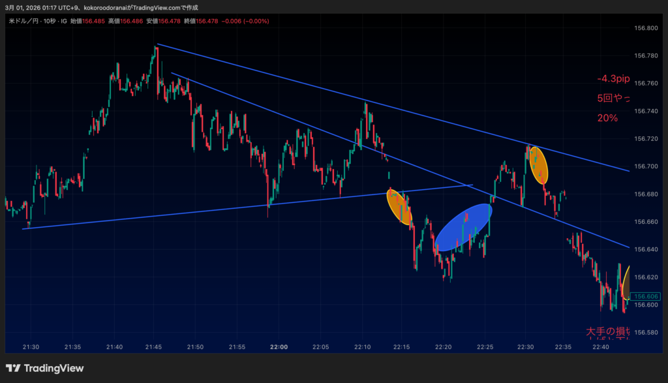Select the blue ellipse drawing on the chart
The image size is (668, 383).
coord(463,228)
